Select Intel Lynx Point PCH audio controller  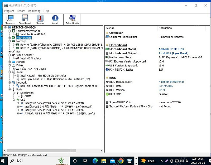click(55, 79)
